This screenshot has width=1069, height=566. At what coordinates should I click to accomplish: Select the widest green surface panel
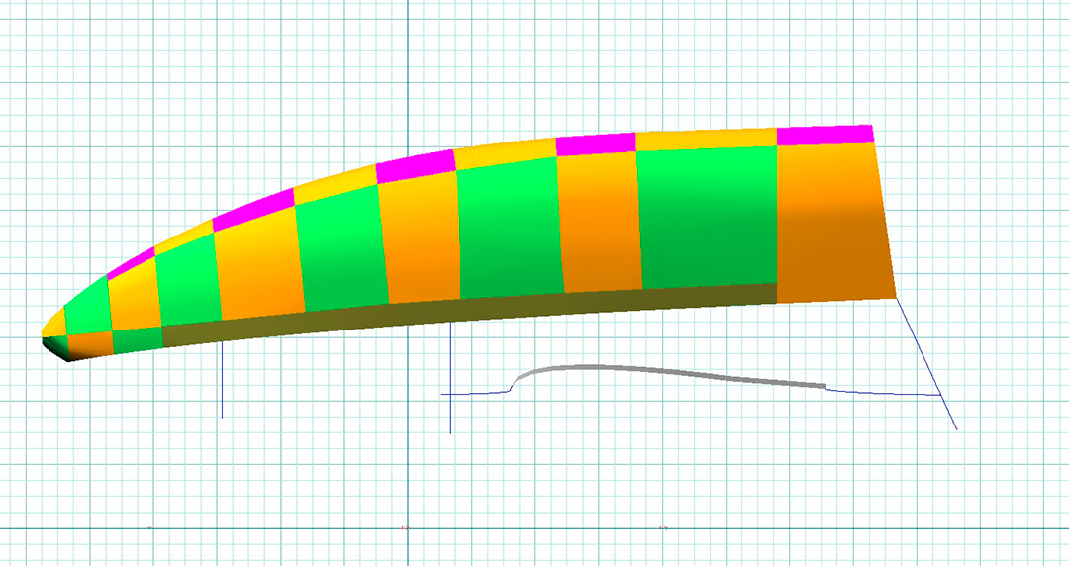(707, 219)
